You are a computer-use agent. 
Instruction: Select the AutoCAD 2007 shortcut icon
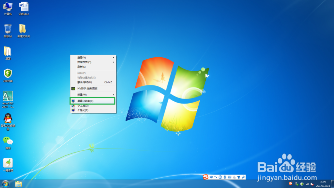[x=8, y=100]
